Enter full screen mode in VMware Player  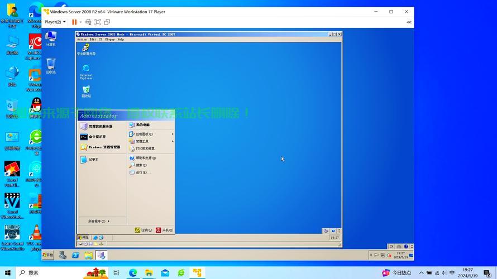pyautogui.click(x=98, y=22)
